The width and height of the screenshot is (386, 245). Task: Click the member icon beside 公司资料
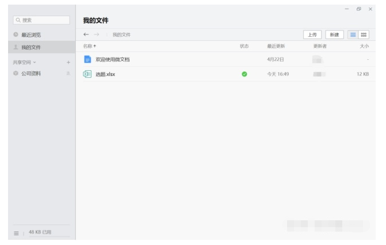coord(68,74)
